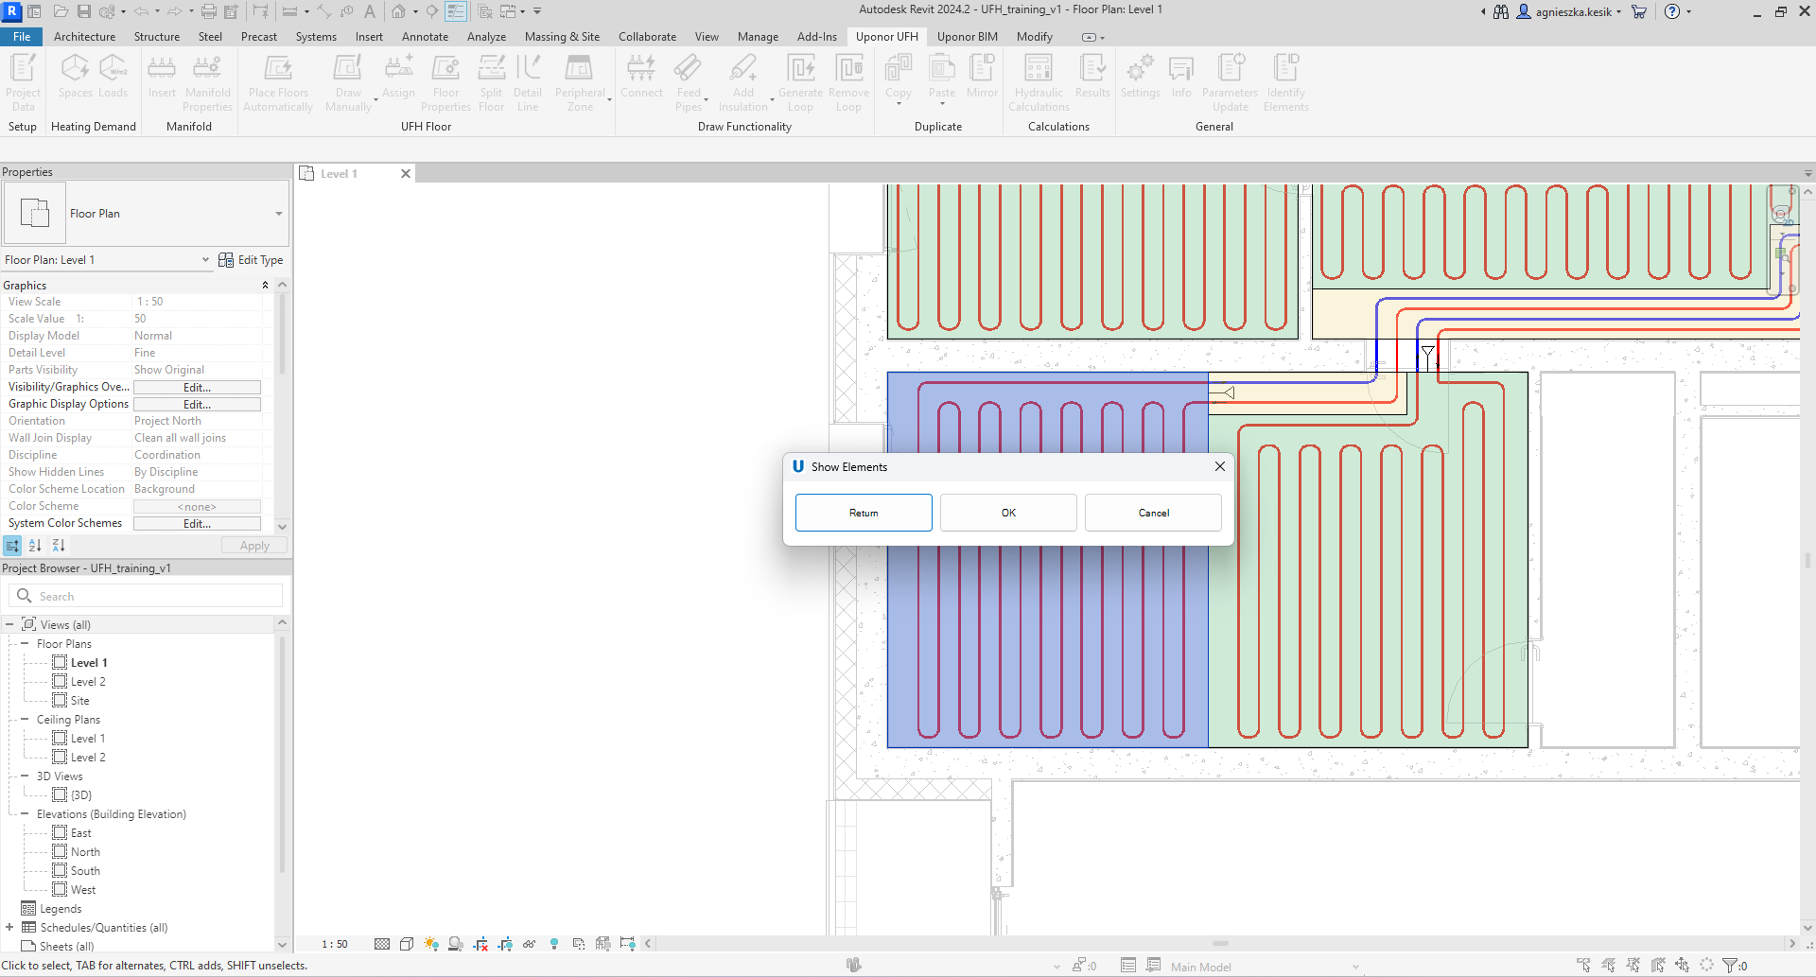Collapse the Elevations (Building Elevation) node
The width and height of the screenshot is (1816, 977).
click(x=25, y=813)
